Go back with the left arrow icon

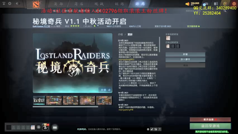pyautogui.click(x=17, y=3)
